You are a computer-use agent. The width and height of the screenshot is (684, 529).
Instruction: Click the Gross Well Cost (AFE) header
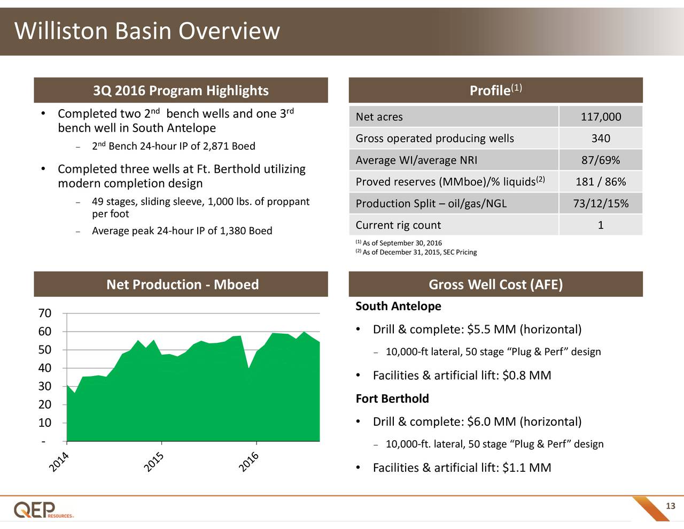tap(495, 284)
